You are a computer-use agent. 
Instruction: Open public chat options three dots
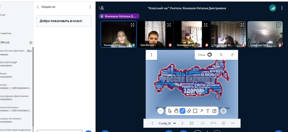point(90,7)
